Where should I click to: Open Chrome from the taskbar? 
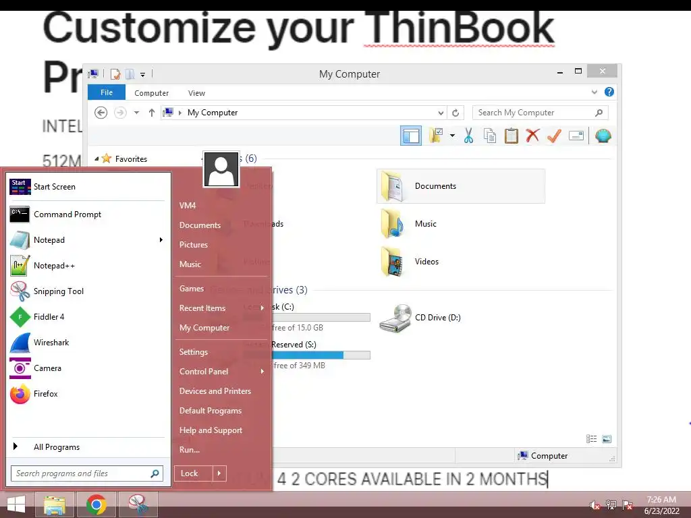(x=96, y=505)
